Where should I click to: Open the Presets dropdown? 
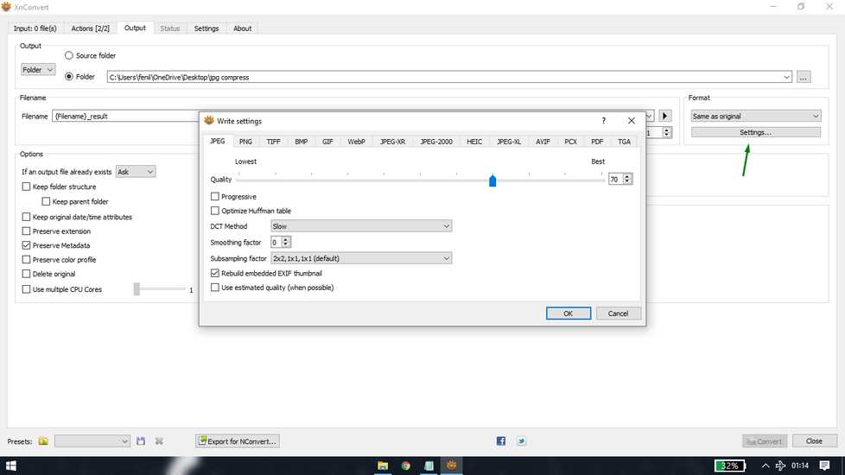tap(92, 441)
